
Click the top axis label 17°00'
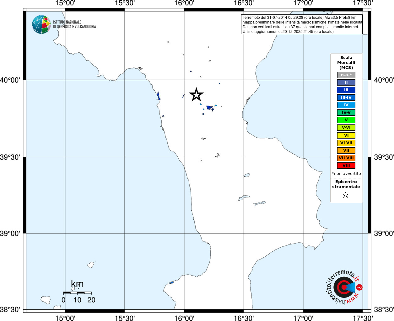(303, 3)
